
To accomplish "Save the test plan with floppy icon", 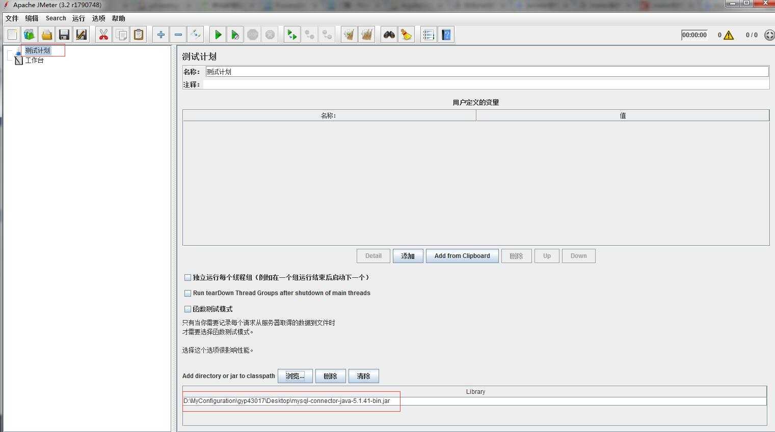I will pos(64,35).
